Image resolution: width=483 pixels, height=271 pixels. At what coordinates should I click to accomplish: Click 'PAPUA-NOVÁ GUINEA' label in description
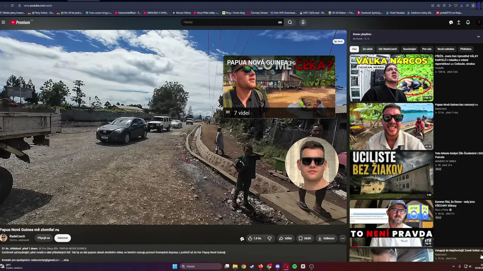tap(73, 248)
